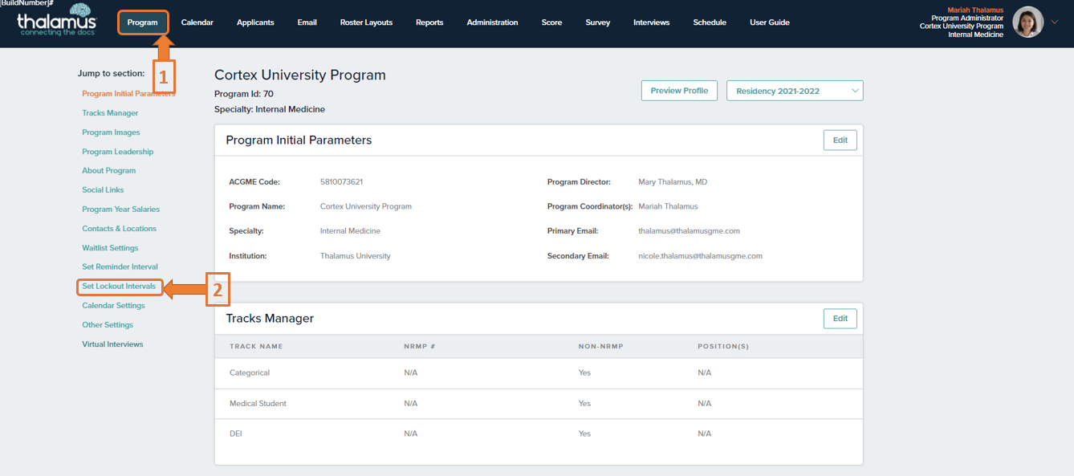
Task: Jump to Set Reminder Interval section
Action: tap(120, 267)
